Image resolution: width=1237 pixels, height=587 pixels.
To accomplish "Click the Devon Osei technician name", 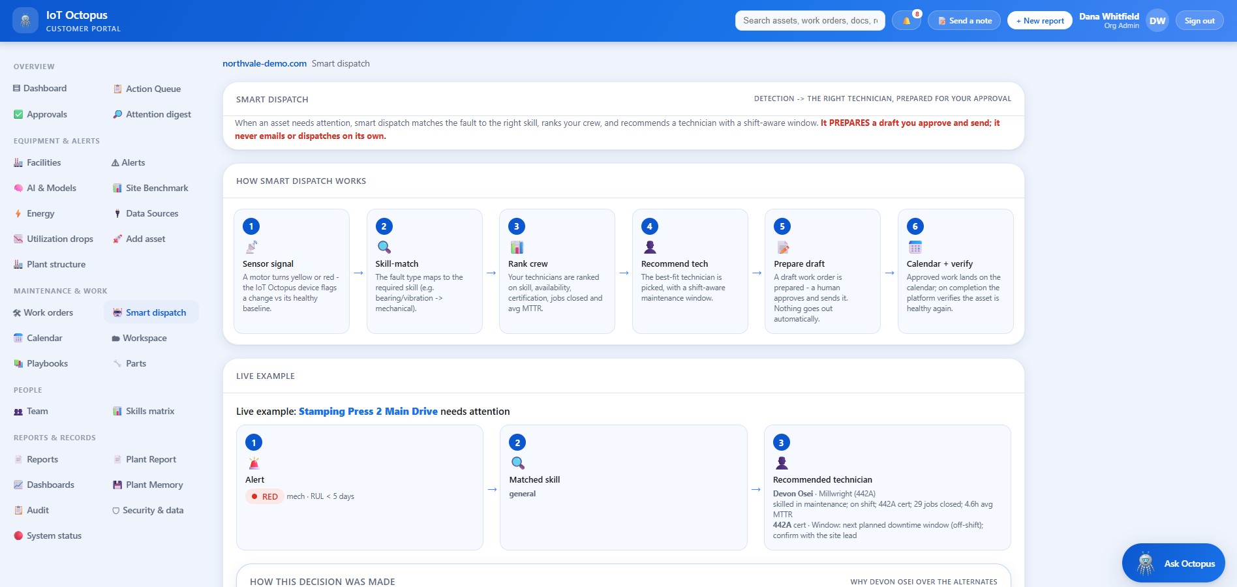I will coord(793,494).
